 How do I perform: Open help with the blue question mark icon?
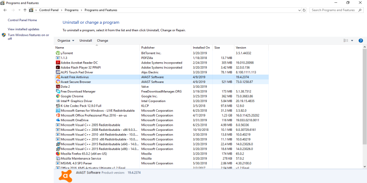[361, 40]
